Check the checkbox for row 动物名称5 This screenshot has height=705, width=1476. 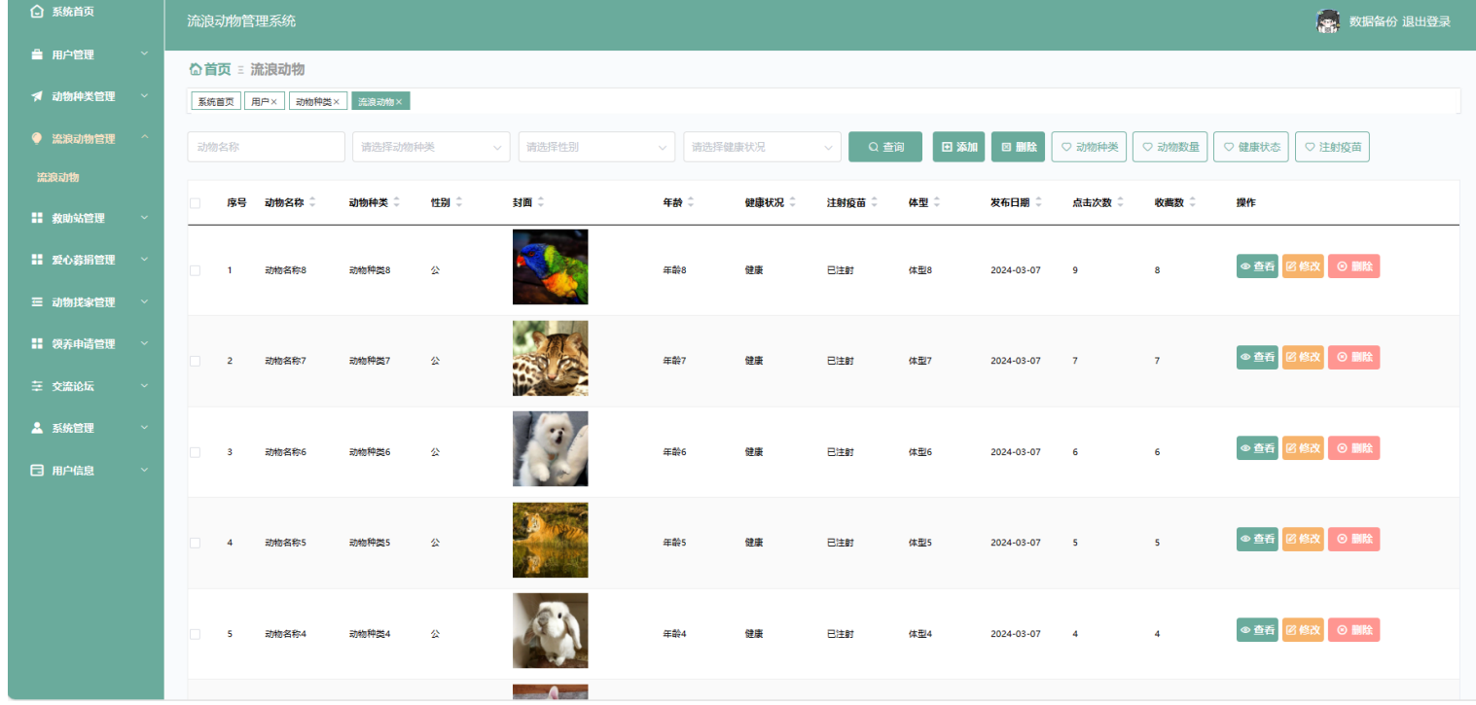195,543
